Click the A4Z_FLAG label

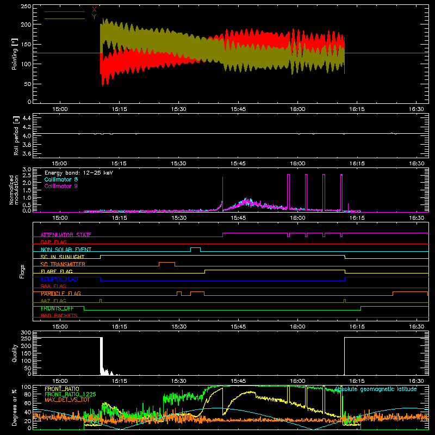(53, 301)
